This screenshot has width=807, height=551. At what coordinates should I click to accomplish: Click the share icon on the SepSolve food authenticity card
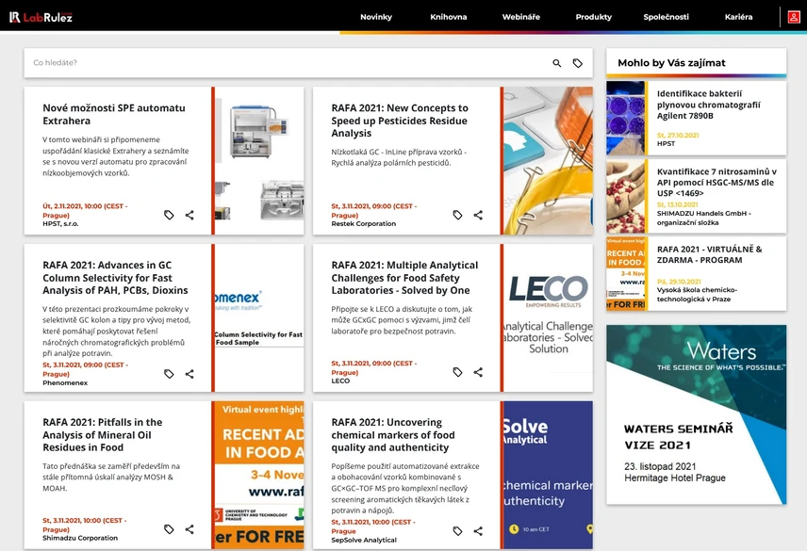tap(477, 529)
